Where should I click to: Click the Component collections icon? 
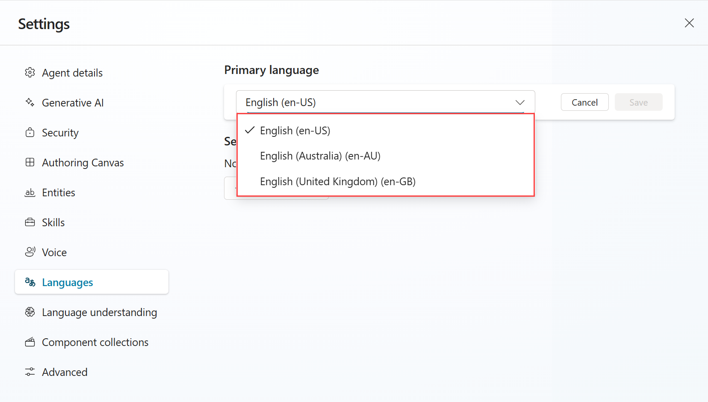(x=30, y=342)
